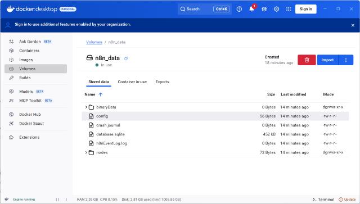Click the Extensions sidebar icon
This screenshot has height=204, width=360.
(11, 137)
